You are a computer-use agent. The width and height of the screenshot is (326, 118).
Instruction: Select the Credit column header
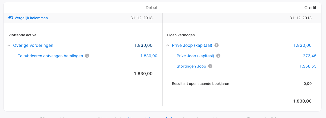tap(311, 8)
